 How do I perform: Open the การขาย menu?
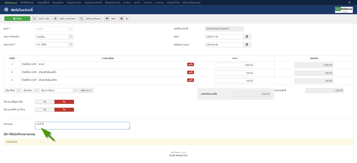[148, 3]
